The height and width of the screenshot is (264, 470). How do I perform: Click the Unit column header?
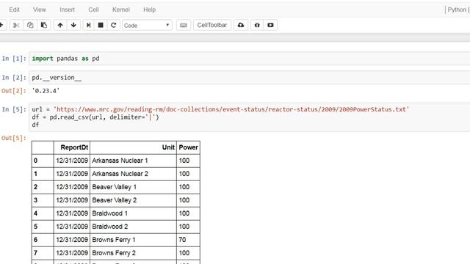click(134, 147)
